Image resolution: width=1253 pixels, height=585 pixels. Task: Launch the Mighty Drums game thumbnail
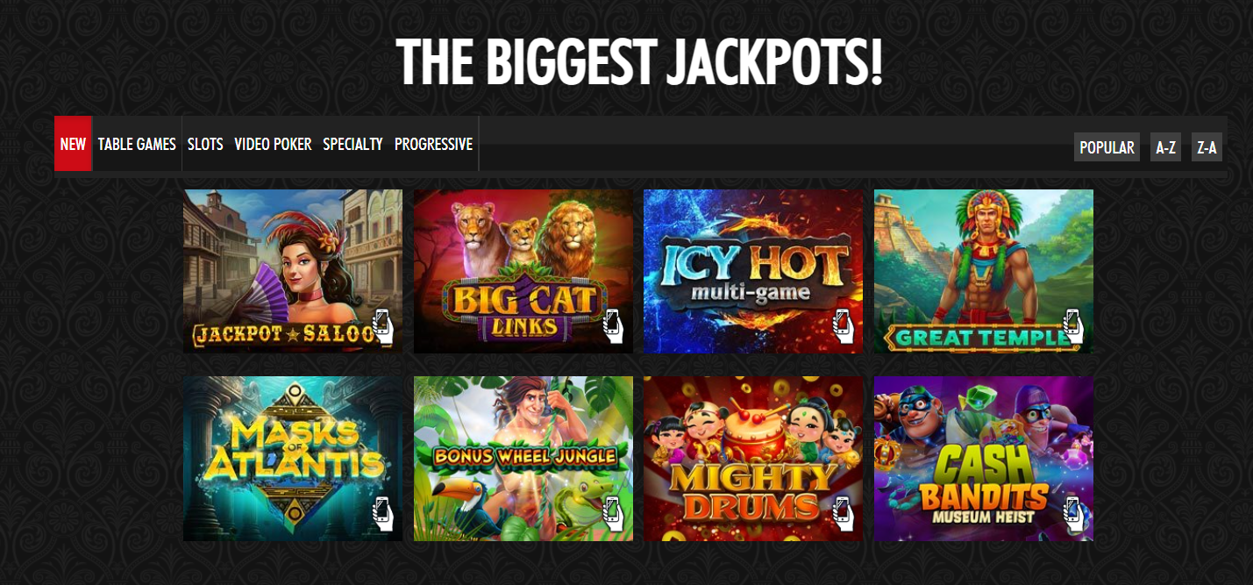point(753,459)
